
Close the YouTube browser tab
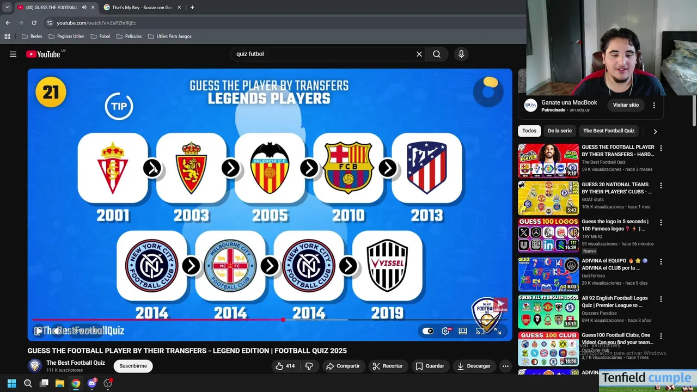click(93, 8)
